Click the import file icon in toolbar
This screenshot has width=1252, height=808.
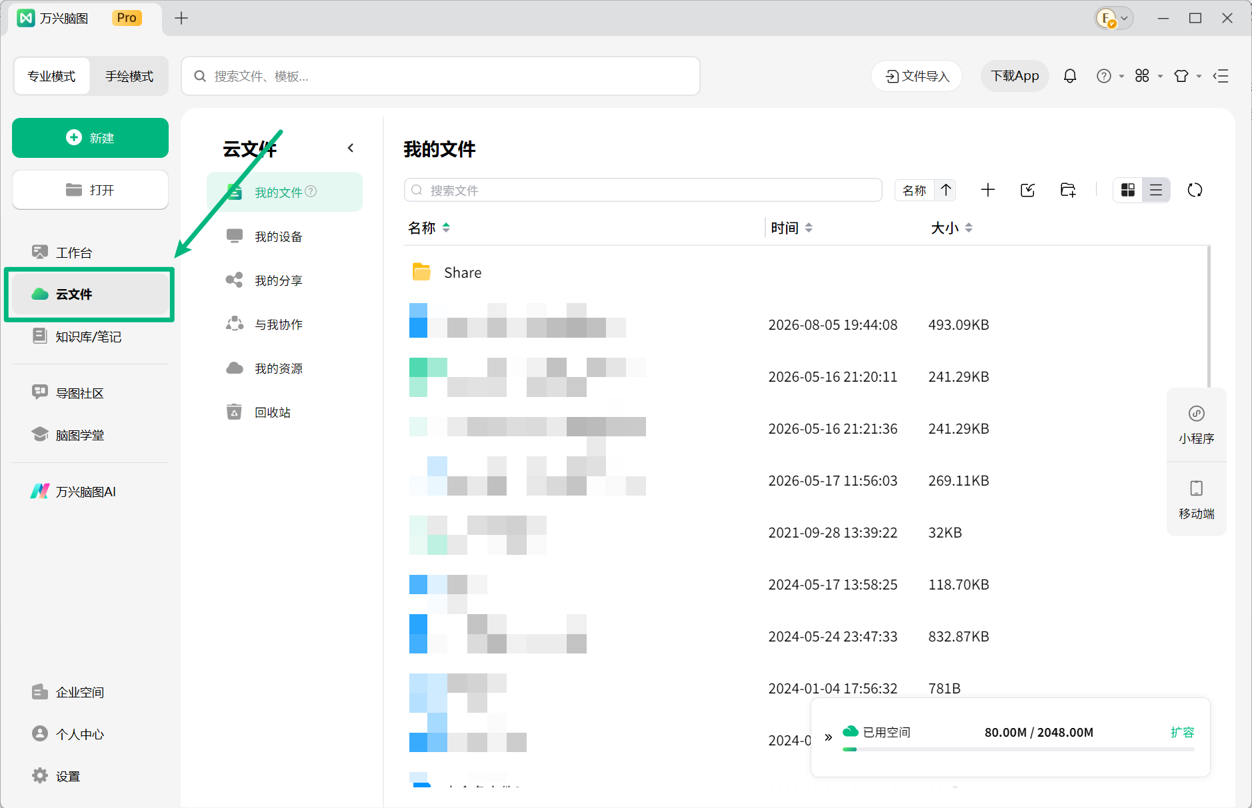coord(1027,190)
